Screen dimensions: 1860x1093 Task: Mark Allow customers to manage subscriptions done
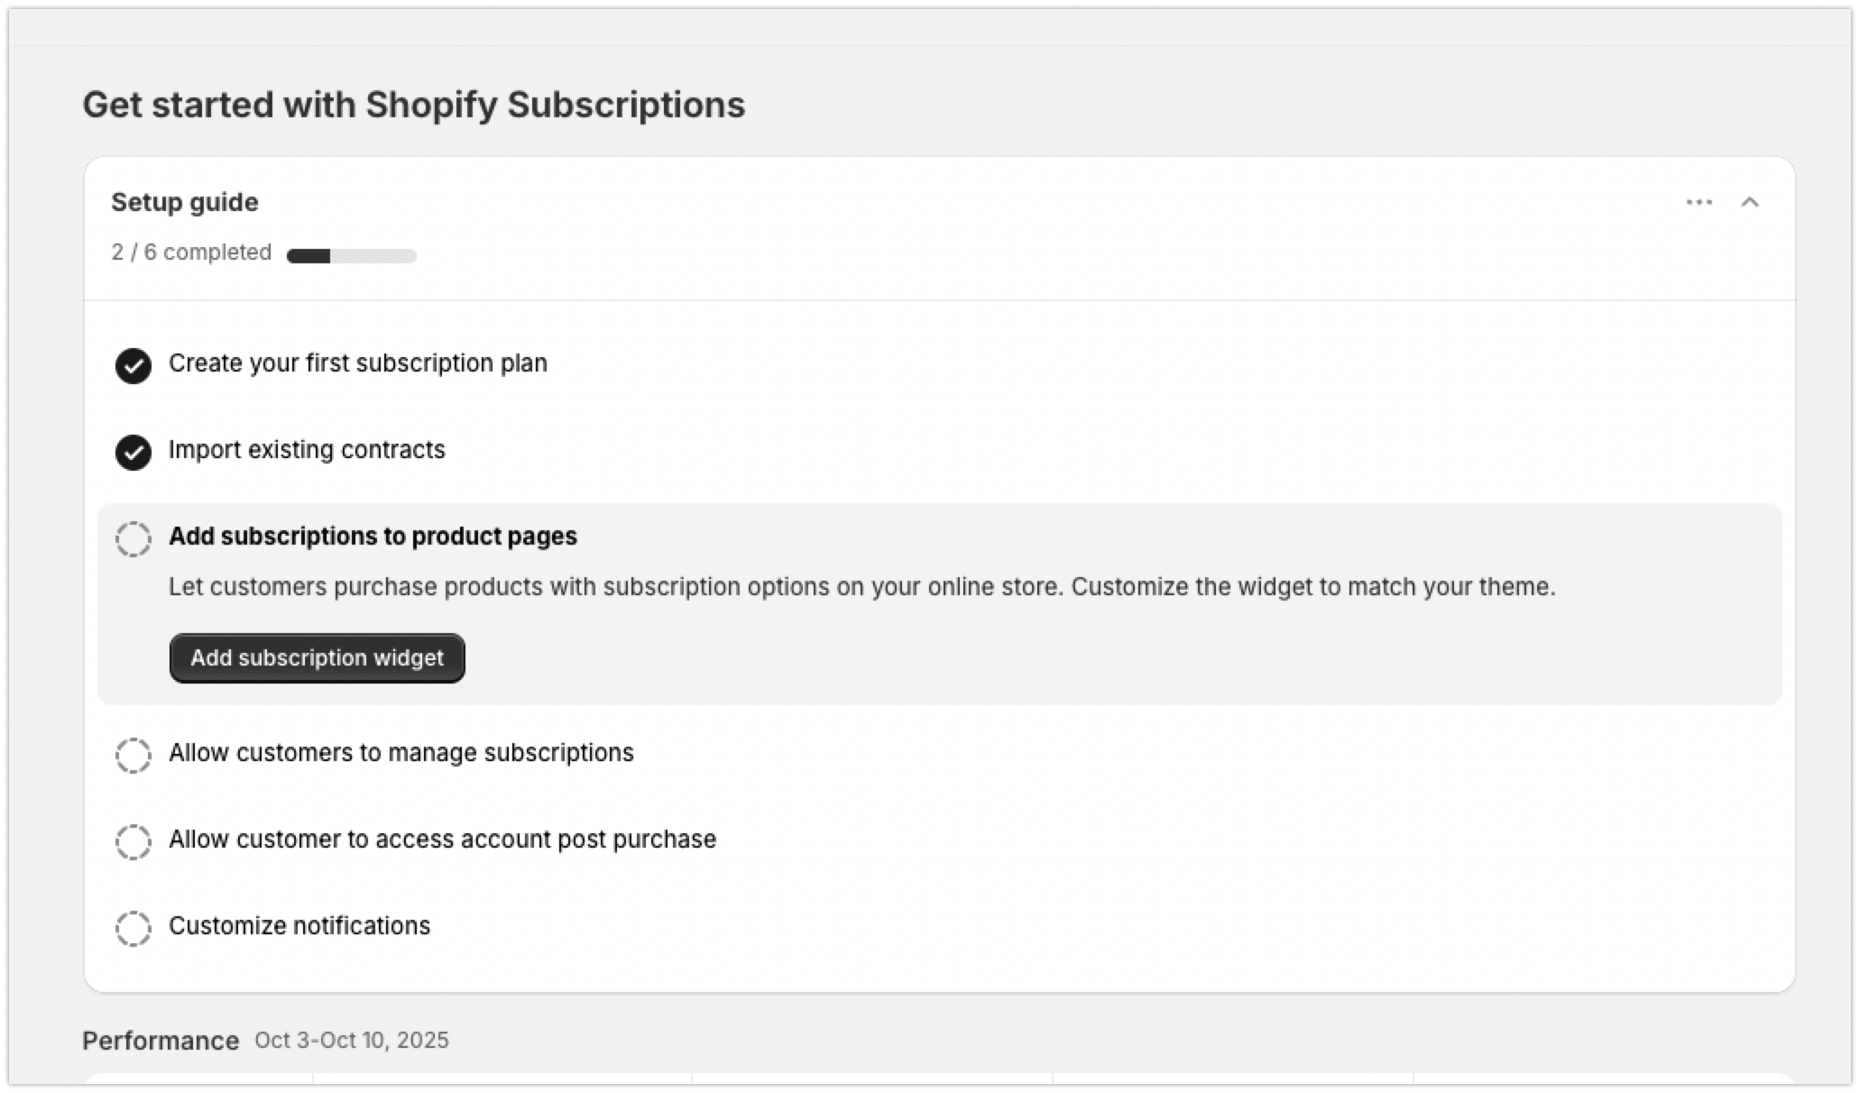[x=134, y=755]
